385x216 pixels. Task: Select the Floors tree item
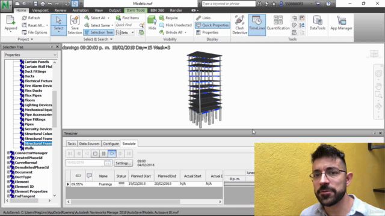[29, 100]
